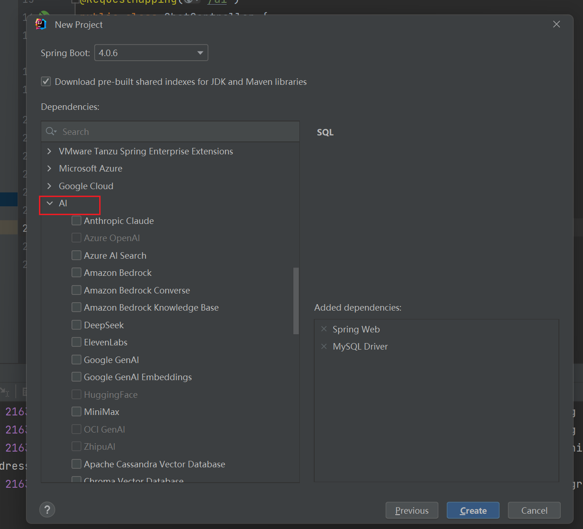
Task: Check Apache Cassandra Vector Database
Action: click(76, 464)
